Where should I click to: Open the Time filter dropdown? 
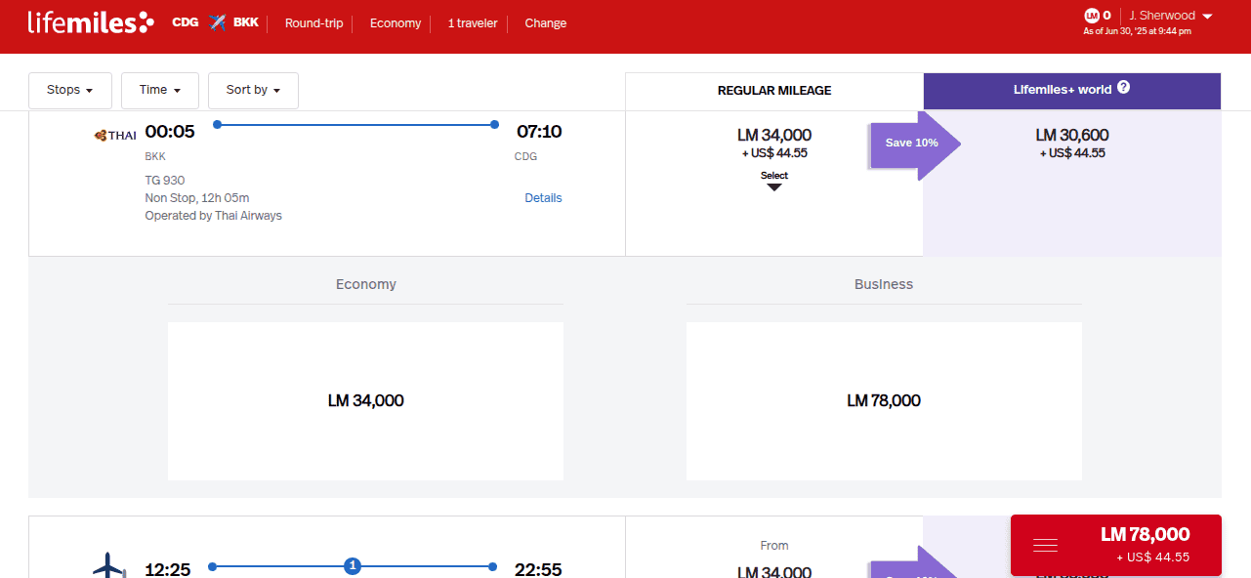159,90
